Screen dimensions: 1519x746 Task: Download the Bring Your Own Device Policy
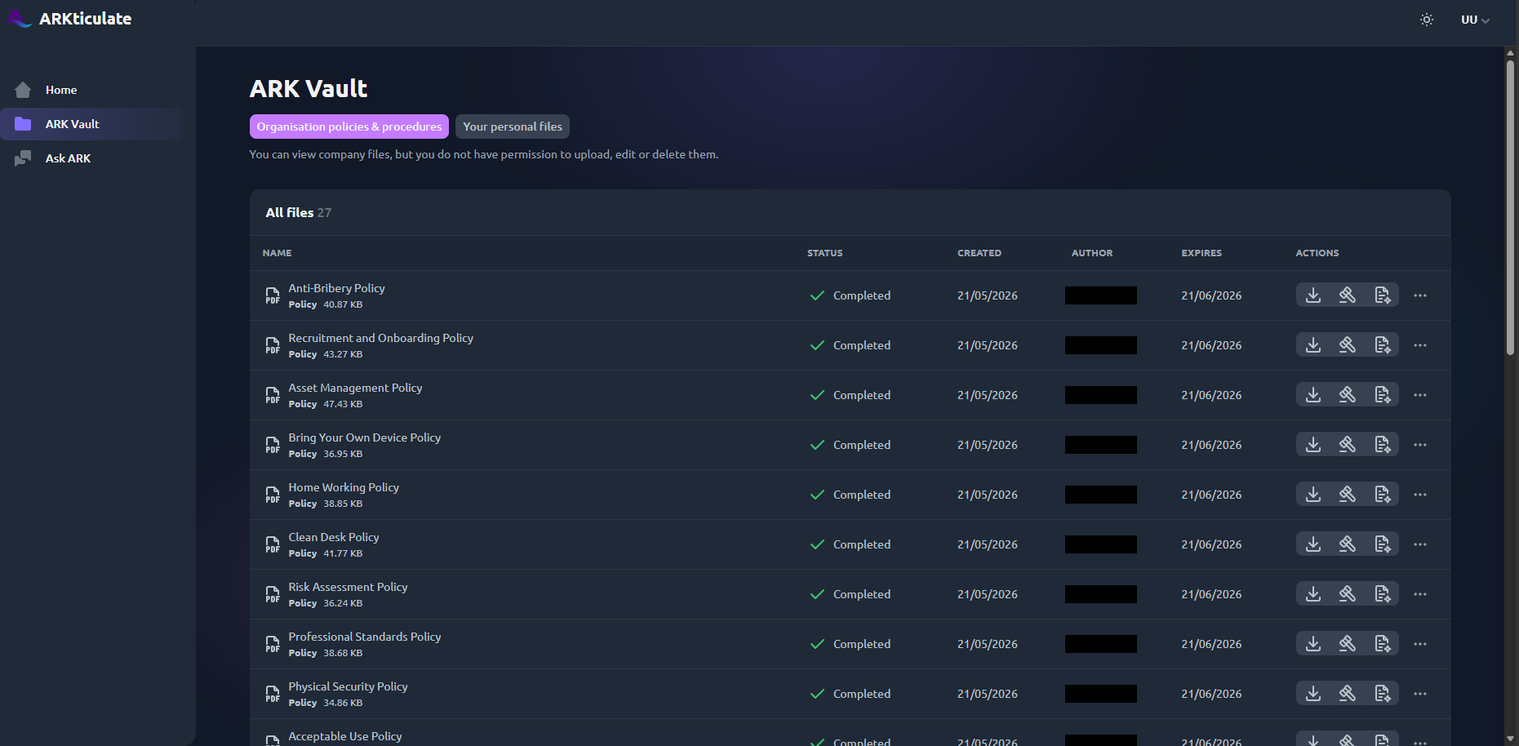coord(1313,445)
